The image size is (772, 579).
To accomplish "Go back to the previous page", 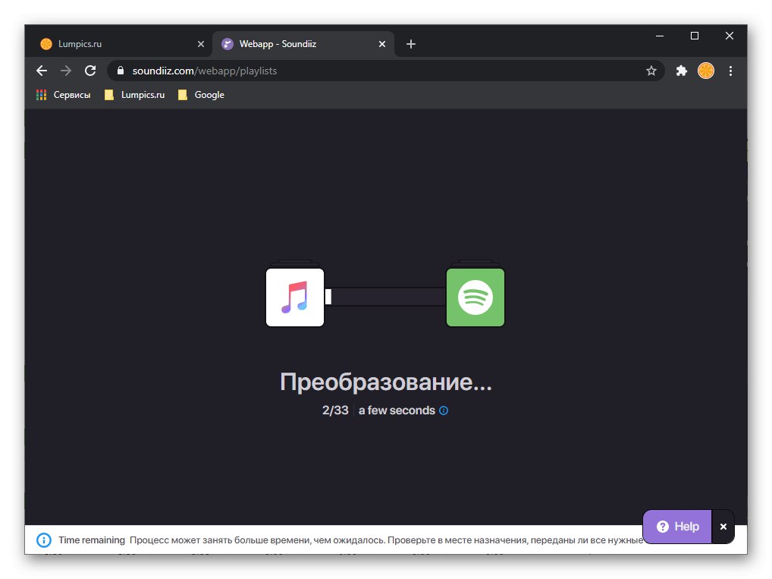I will tap(42, 71).
